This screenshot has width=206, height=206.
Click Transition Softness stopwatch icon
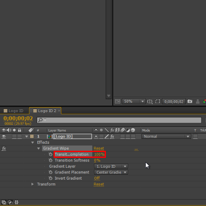tap(51, 160)
